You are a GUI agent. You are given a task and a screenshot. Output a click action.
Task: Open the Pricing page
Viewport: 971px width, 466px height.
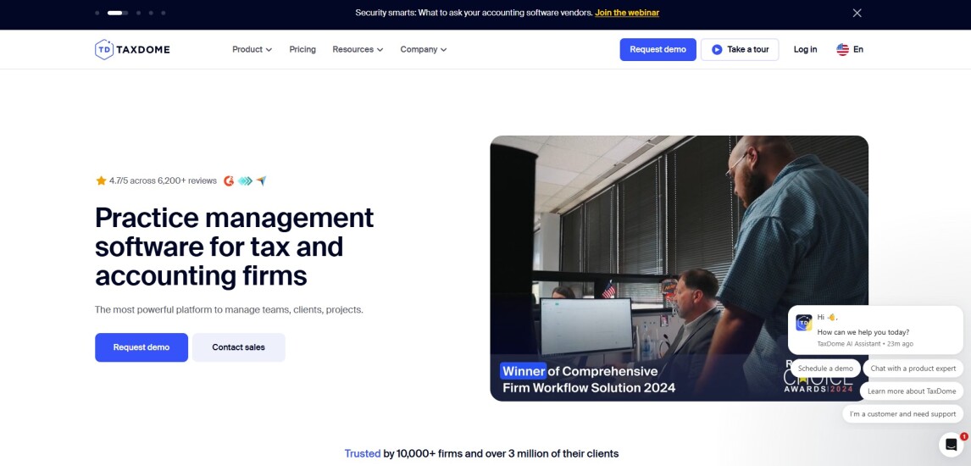coord(302,49)
